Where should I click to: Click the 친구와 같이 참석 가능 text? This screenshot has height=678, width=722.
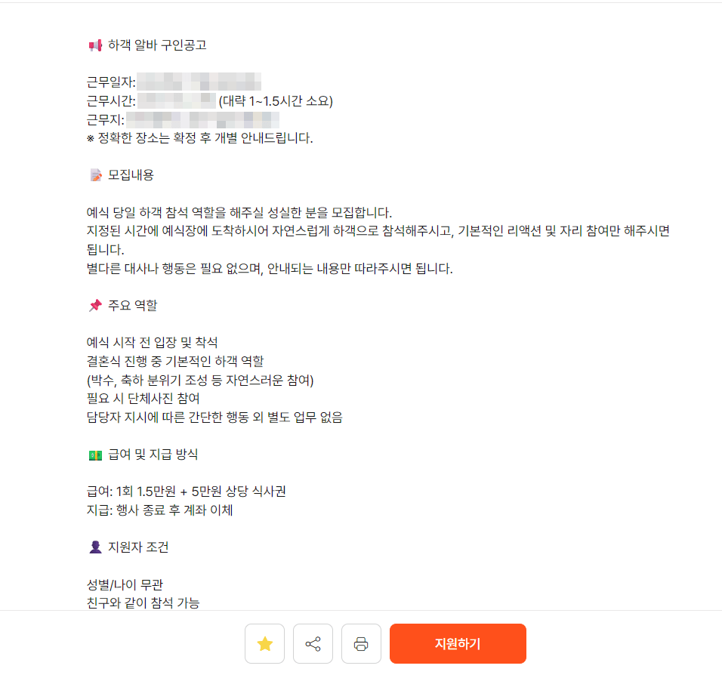[x=143, y=602]
